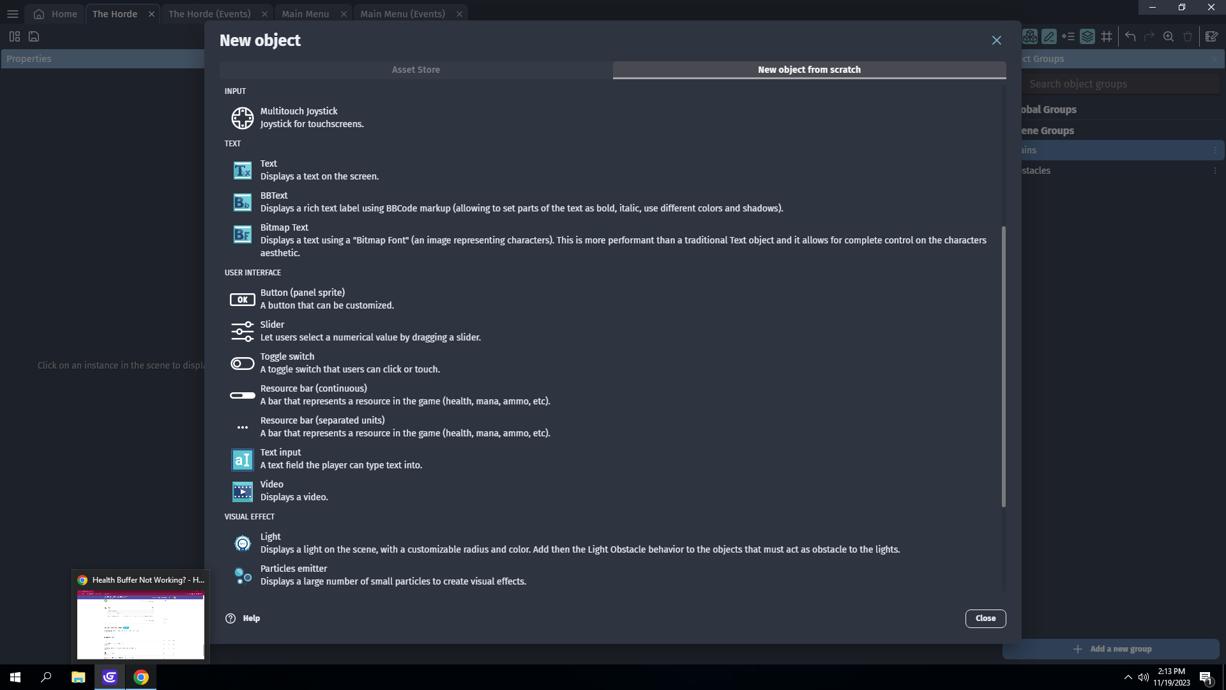Viewport: 1226px width, 690px height.
Task: Click the Close button in the dialog
Action: pyautogui.click(x=985, y=618)
